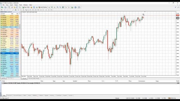Open the Help menu
Screen dimensions: 180x101
(x=30, y=5)
